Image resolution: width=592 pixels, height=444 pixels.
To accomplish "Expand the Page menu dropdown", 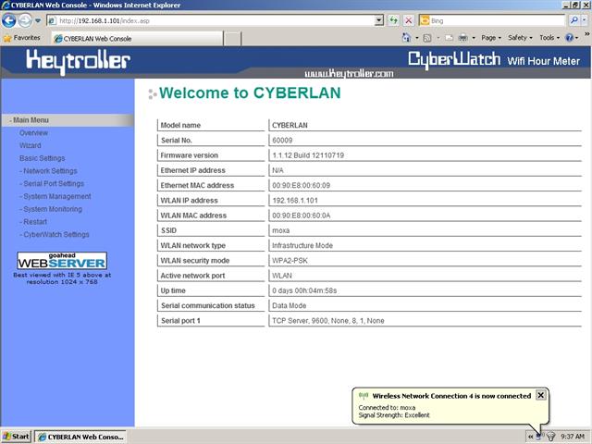I will point(491,38).
